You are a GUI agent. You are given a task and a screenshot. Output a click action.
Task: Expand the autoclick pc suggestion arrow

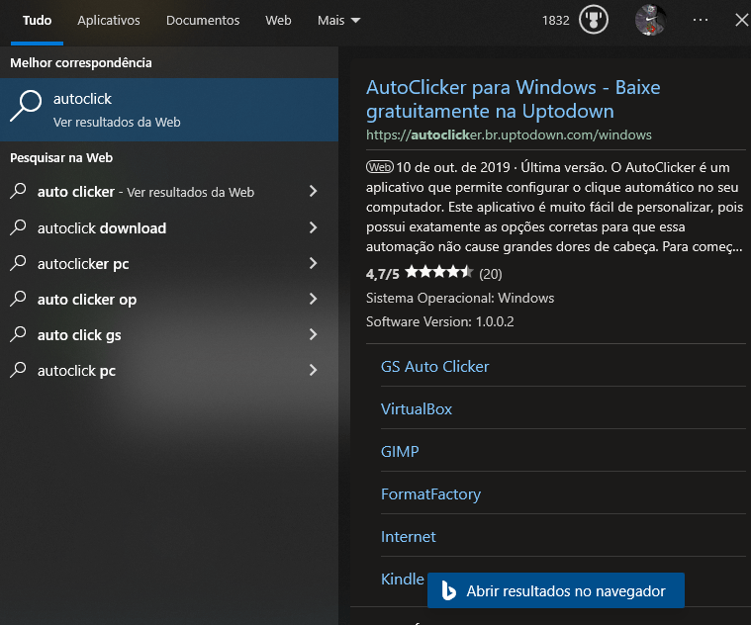[x=314, y=370]
